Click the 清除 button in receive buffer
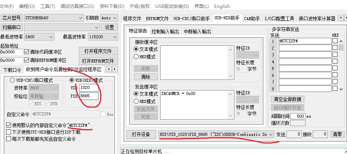 click(x=146, y=77)
